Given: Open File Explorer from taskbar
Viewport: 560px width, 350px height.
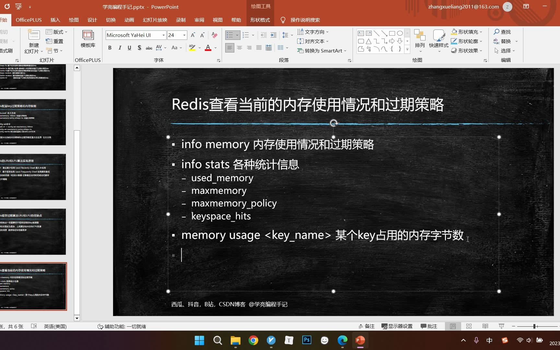Looking at the screenshot, I should 236,340.
